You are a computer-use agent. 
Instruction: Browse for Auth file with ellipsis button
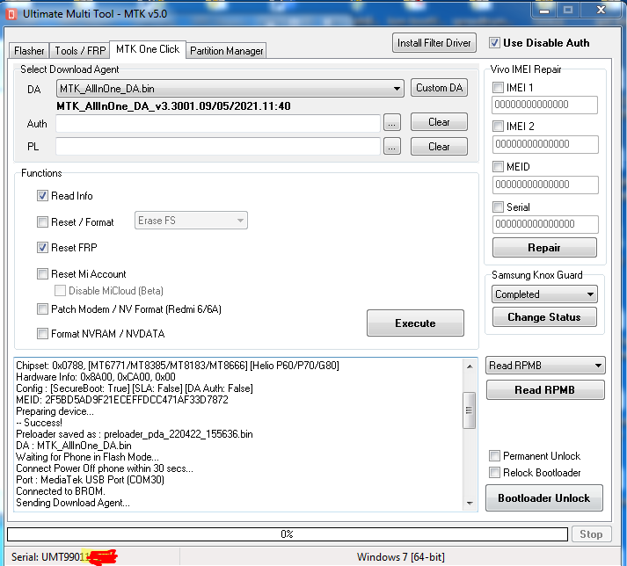point(392,123)
